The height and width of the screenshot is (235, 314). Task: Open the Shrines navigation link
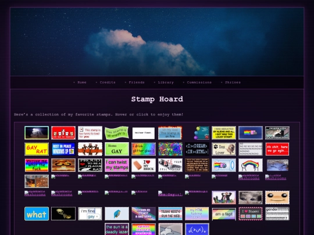pos(233,82)
